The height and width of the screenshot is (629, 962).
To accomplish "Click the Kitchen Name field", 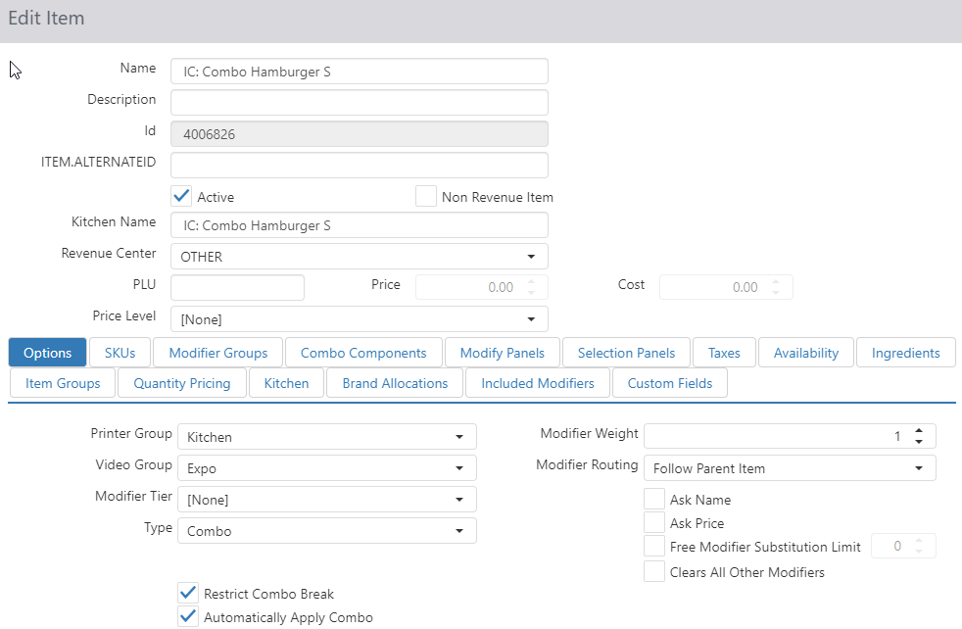I will pos(360,225).
